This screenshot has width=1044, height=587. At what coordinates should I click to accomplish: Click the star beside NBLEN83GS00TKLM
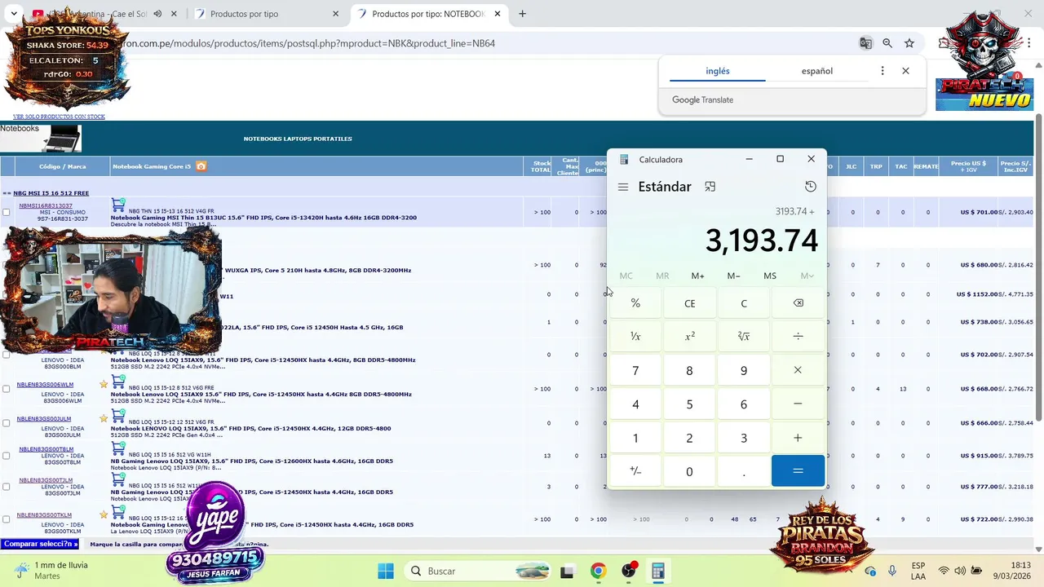point(104,514)
